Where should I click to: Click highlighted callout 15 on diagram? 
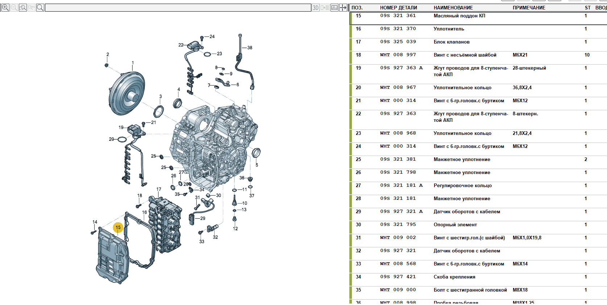pos(118,227)
